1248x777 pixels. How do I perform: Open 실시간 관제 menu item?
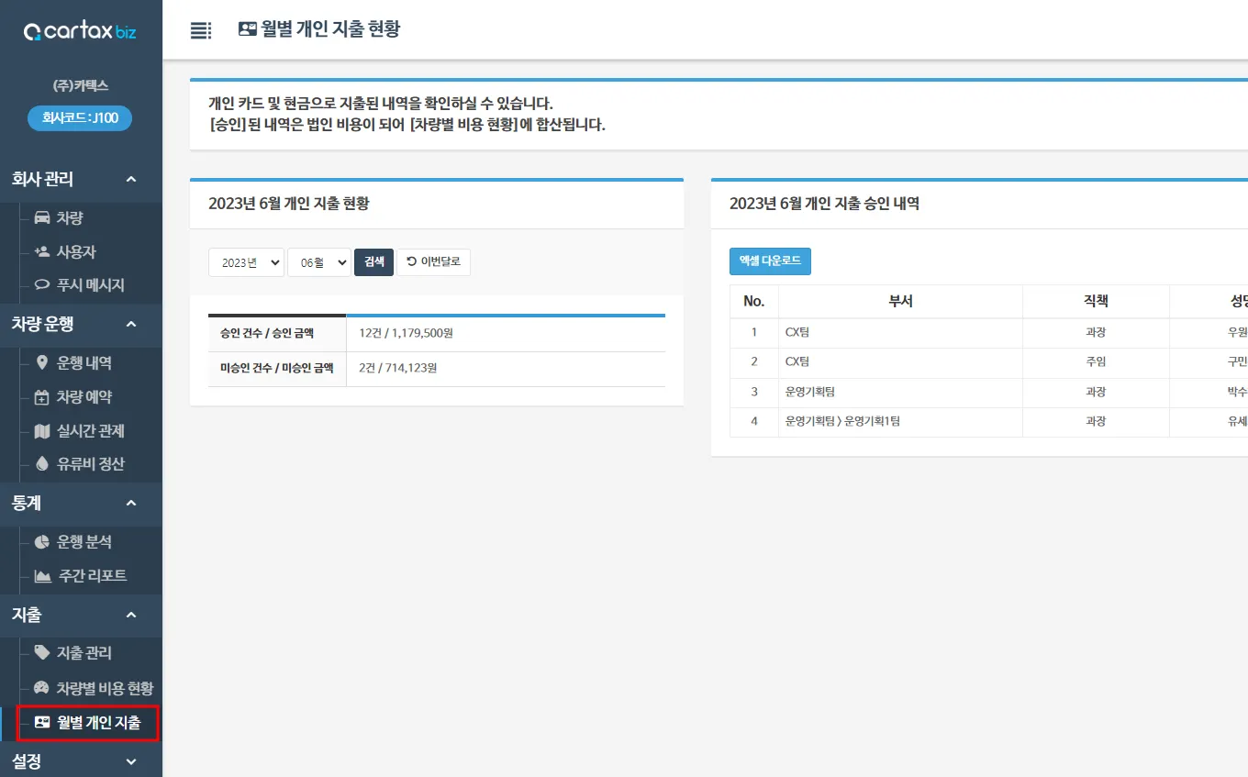91,430
